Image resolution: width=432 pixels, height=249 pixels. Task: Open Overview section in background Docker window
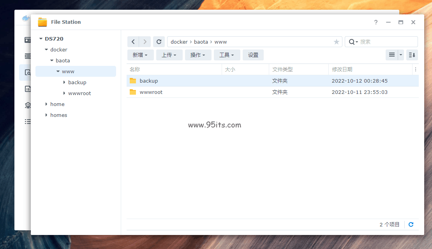click(x=28, y=40)
